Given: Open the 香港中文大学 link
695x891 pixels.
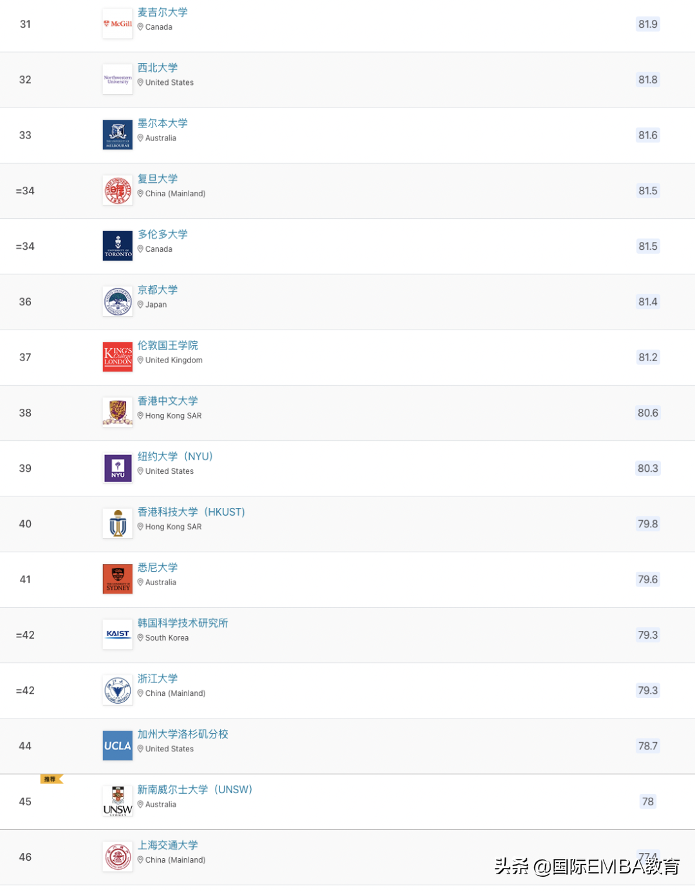Looking at the screenshot, I should (168, 401).
